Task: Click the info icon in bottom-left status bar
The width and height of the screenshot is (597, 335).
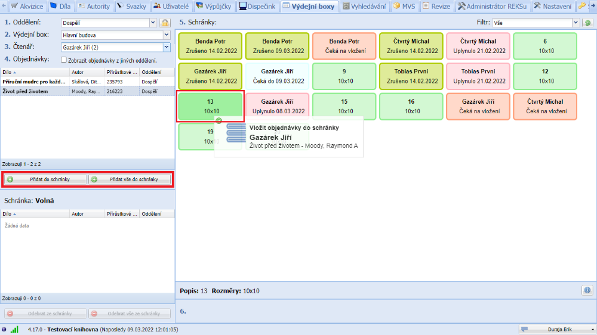Action: [x=4, y=329]
